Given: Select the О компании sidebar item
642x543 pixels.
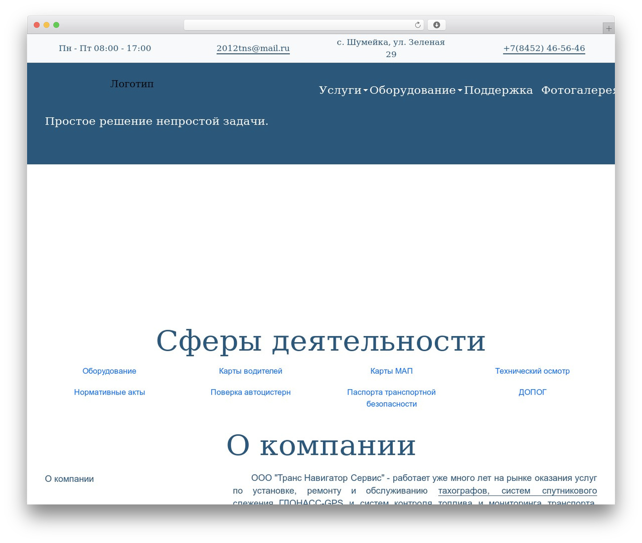Looking at the screenshot, I should pyautogui.click(x=69, y=479).
